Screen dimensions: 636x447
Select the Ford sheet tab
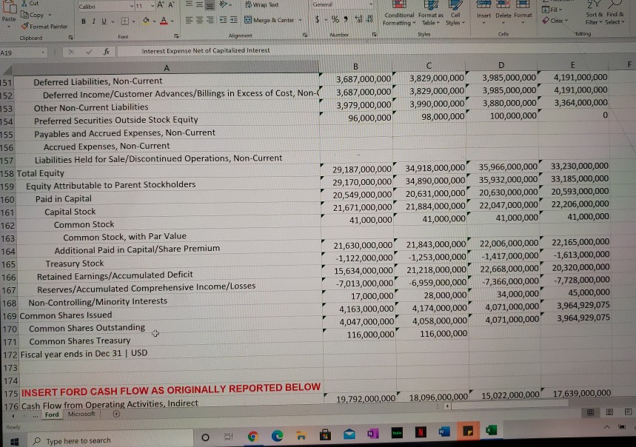point(52,414)
